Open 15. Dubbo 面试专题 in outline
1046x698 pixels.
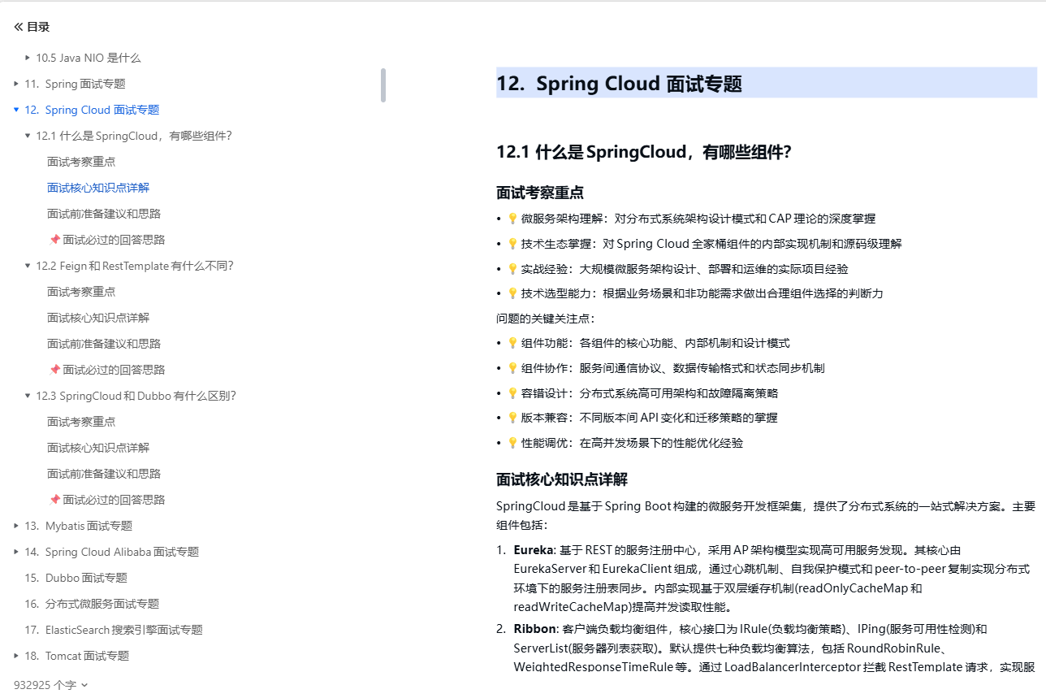pos(76,578)
